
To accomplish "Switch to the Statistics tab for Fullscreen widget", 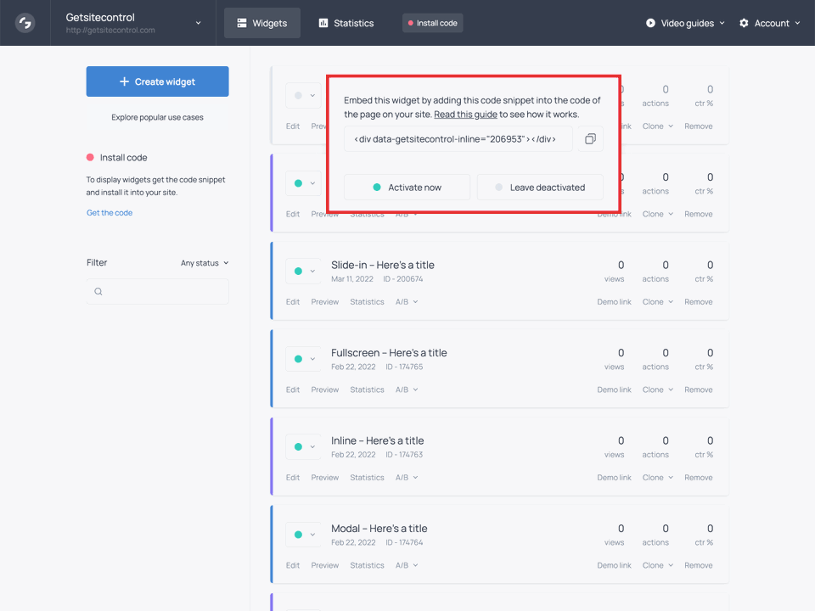I will pyautogui.click(x=367, y=390).
